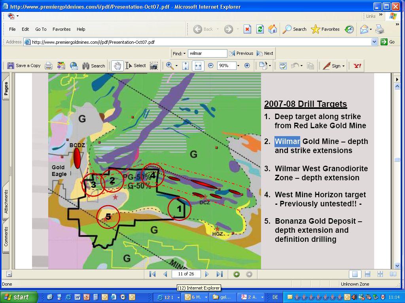Screen dimensions: 405x303
Task: Go to the last page of the PDF
Action: coord(220,274)
